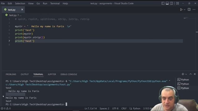Image resolution: width=198 pixels, height=111 pixels.
Task: Open the Go menu
Action: click(38, 3)
